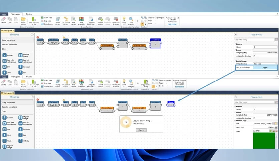The width and height of the screenshot is (279, 161).
Task: Collapse upper window's Parameters panel
Action: 235,34
